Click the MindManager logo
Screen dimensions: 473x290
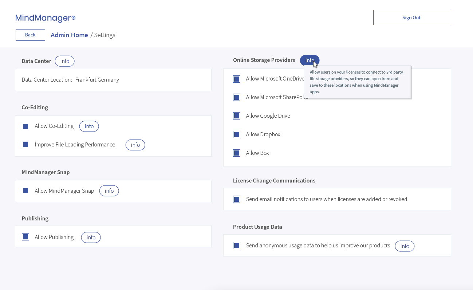(45, 18)
